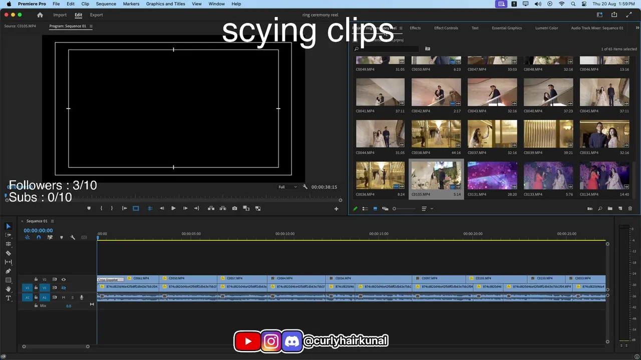The width and height of the screenshot is (641, 360).
Task: Click the Project panel search field
Action: tap(386, 49)
